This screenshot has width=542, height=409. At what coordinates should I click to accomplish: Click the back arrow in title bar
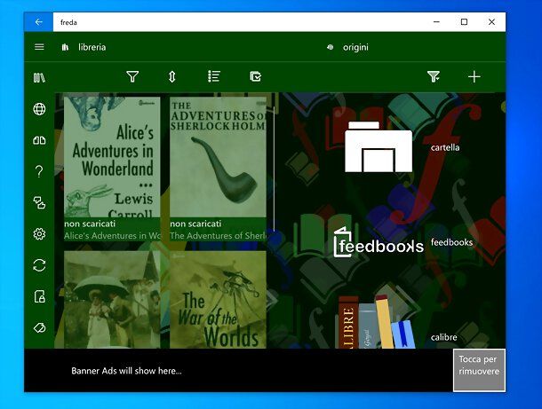(39, 22)
